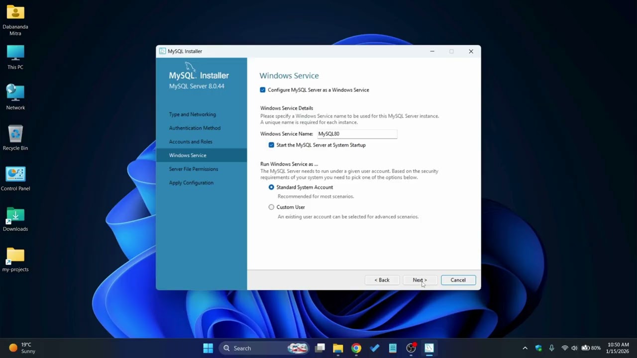This screenshot has width=637, height=358.
Task: Click the volume speaker icon
Action: [x=574, y=348]
